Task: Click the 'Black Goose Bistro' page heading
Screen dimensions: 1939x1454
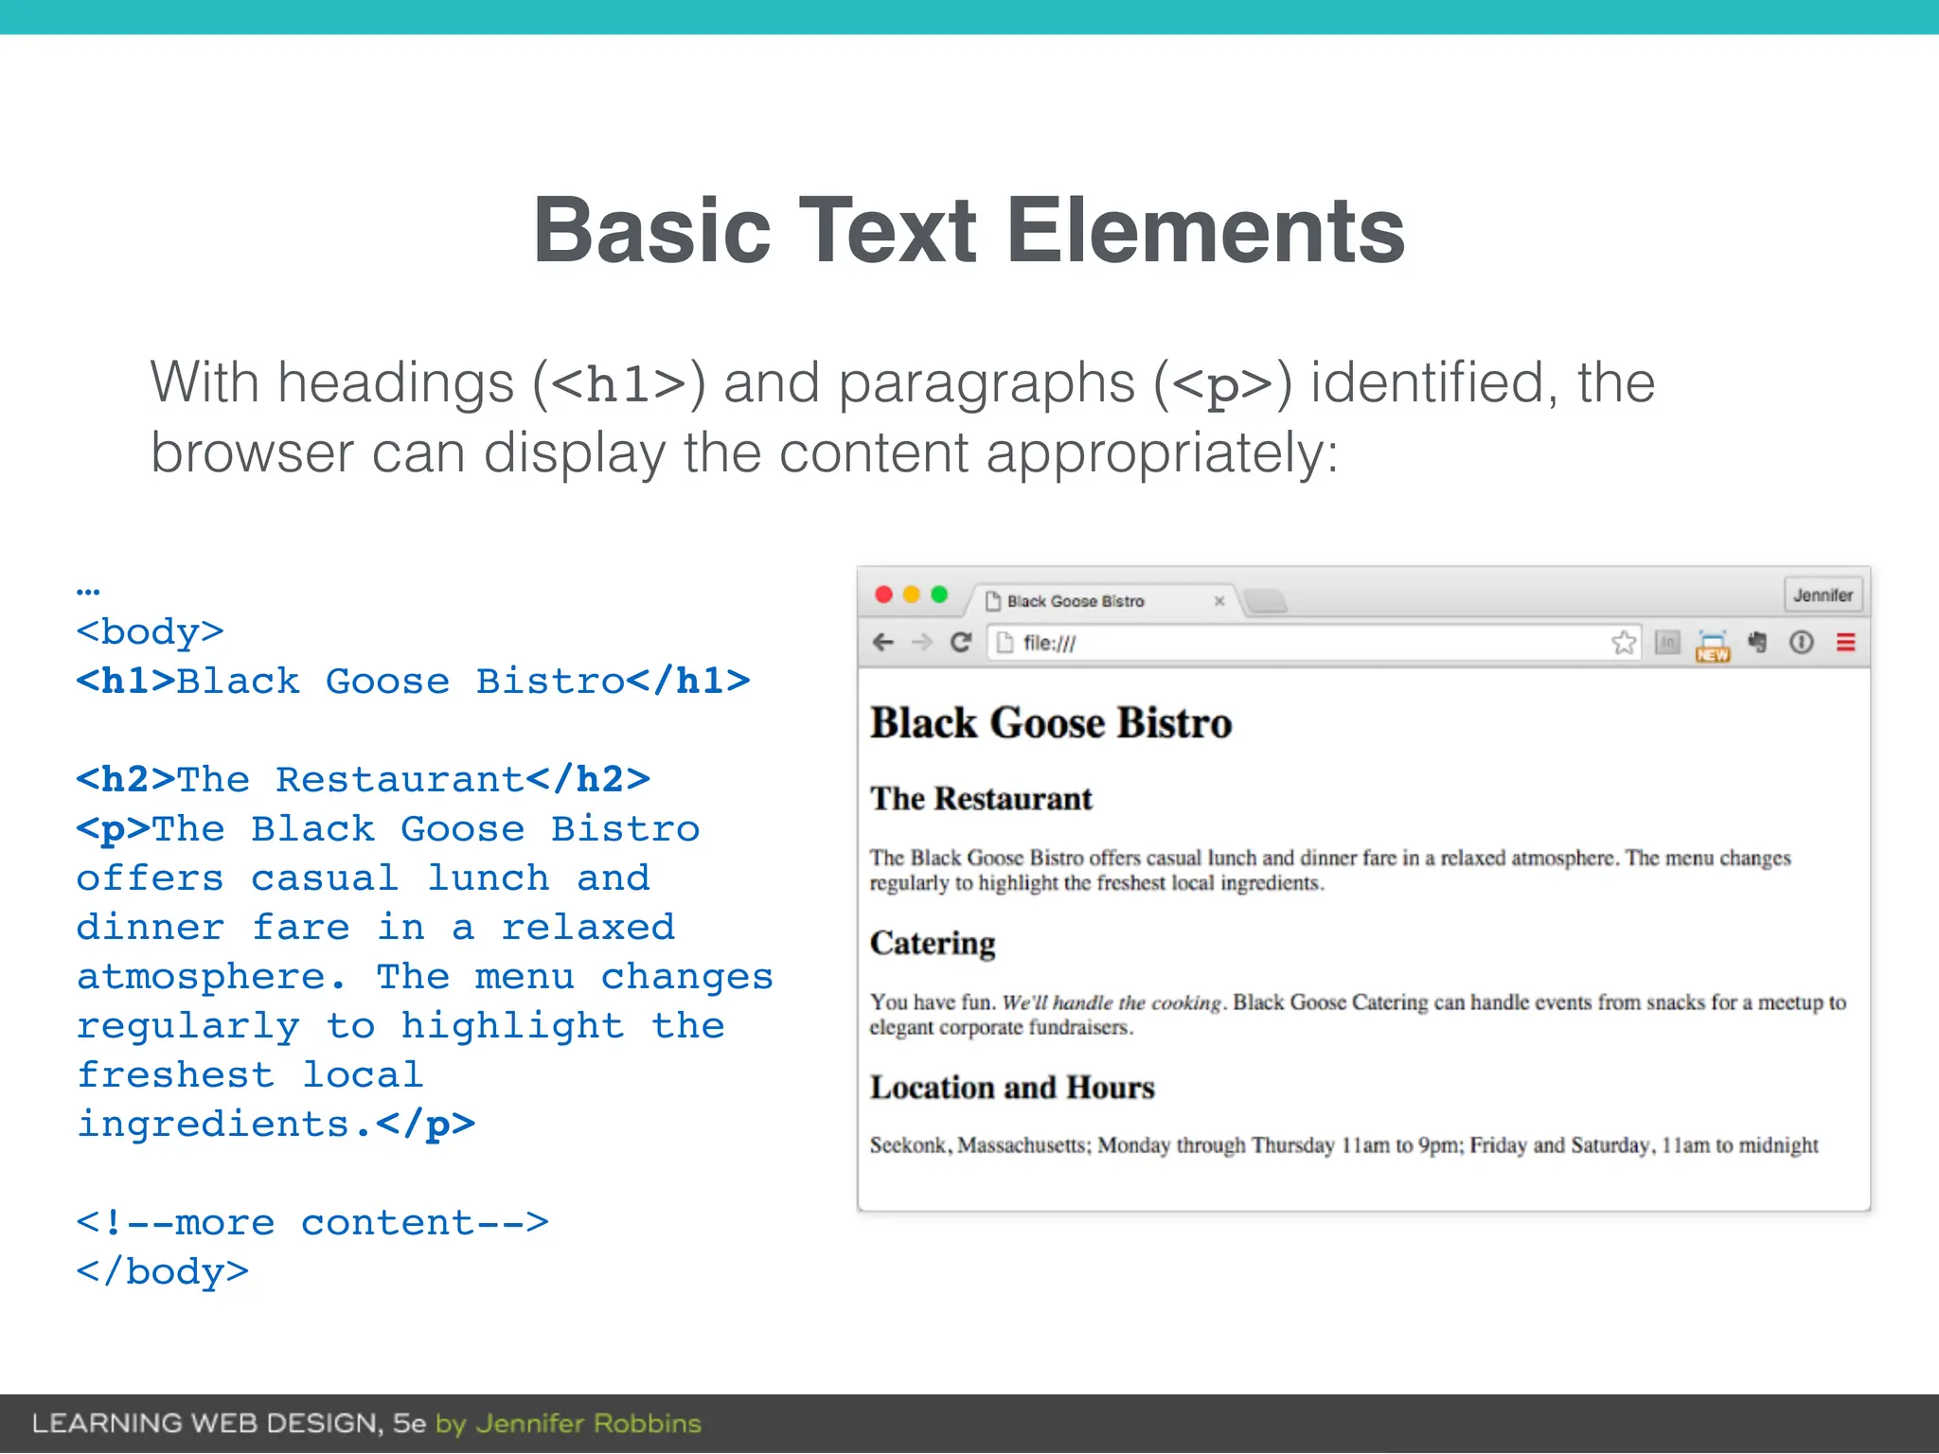Action: click(1051, 723)
